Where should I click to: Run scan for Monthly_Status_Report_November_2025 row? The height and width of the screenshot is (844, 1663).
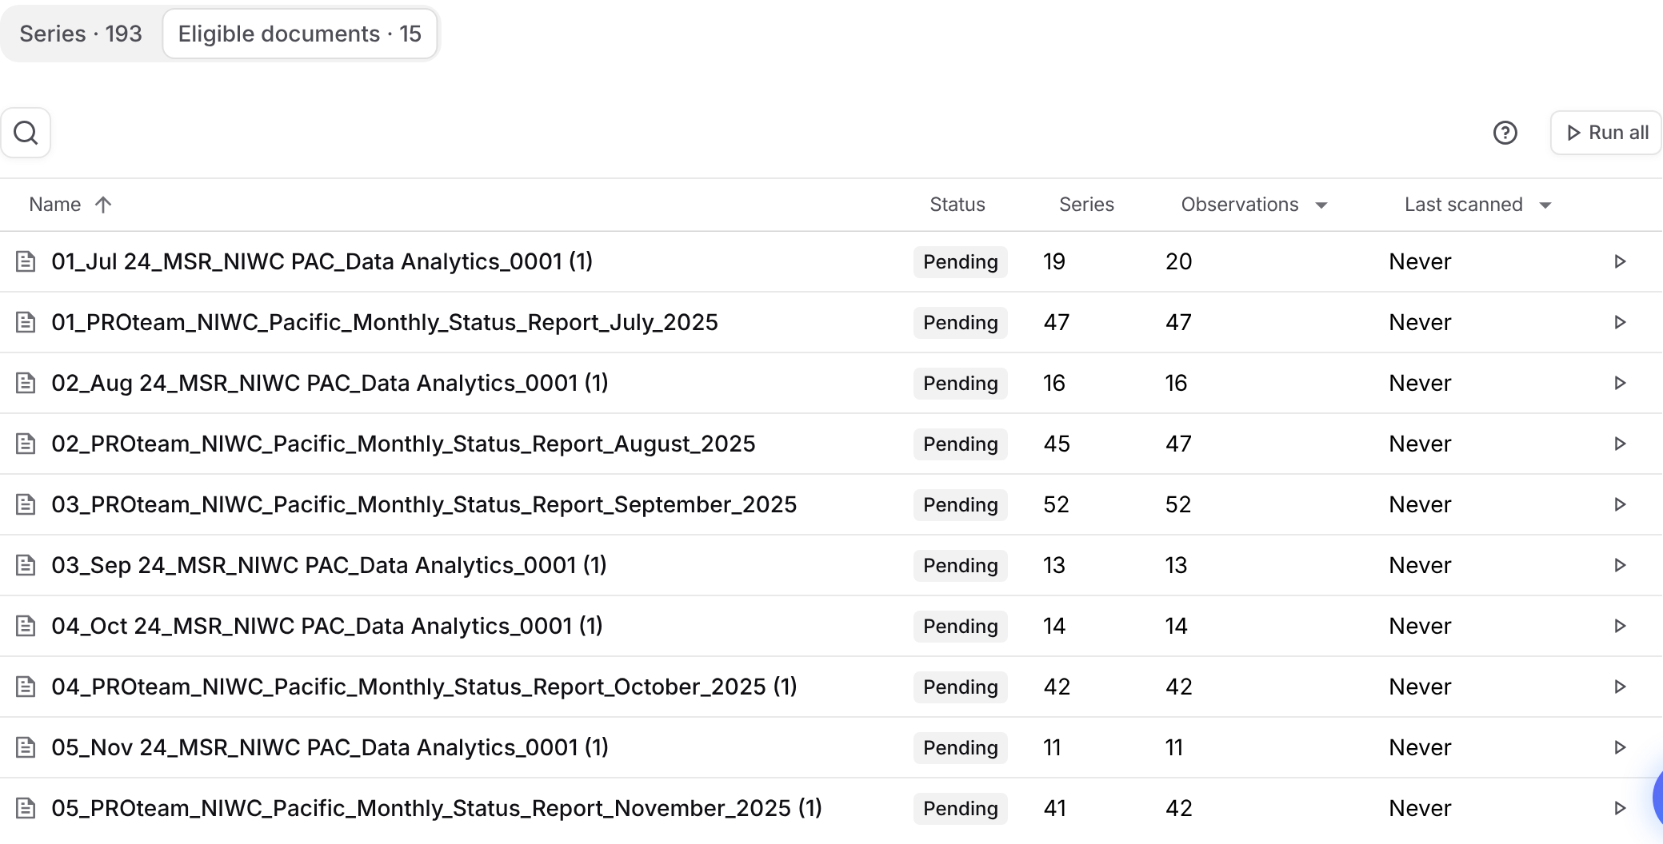1620,808
